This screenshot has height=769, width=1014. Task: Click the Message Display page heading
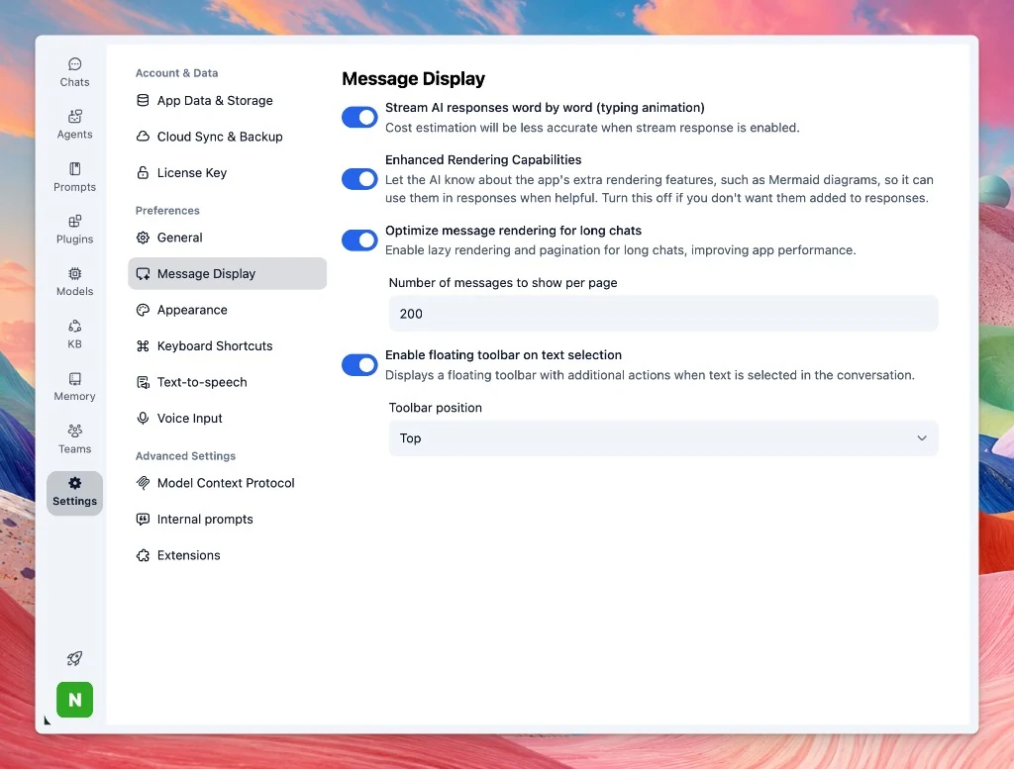413,79
